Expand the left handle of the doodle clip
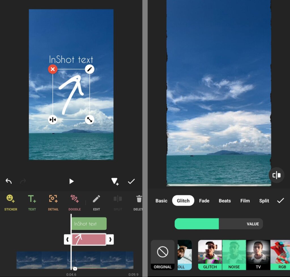Viewport: 290px width, 277px height. click(x=67, y=239)
